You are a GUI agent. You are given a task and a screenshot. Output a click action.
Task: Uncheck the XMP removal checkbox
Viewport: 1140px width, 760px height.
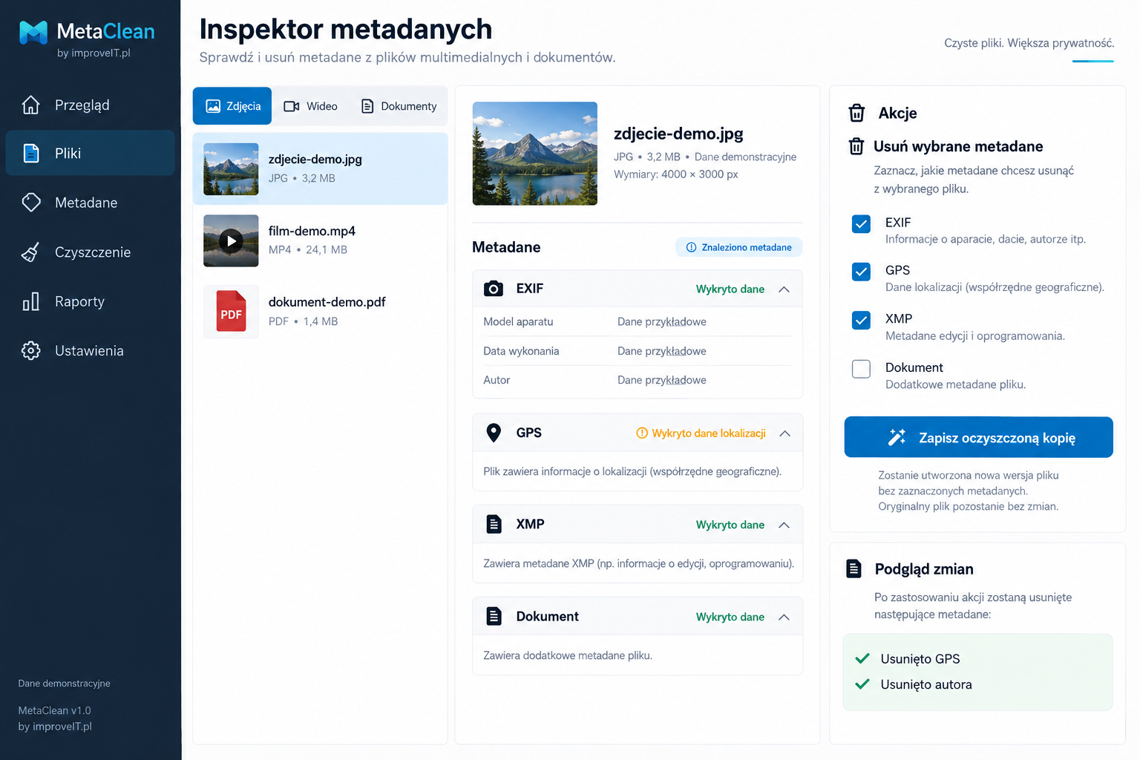tap(861, 320)
